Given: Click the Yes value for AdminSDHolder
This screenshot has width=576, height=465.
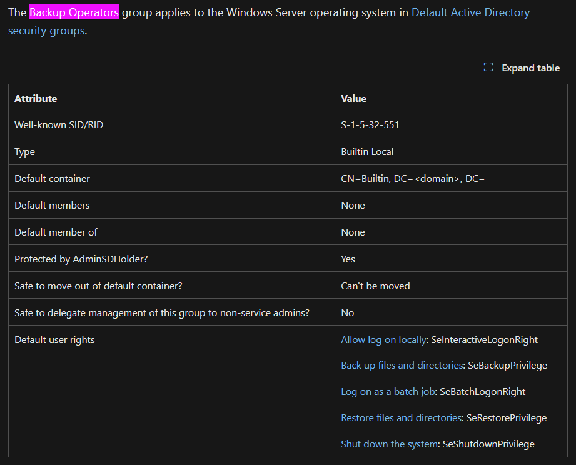Looking at the screenshot, I should (x=348, y=259).
